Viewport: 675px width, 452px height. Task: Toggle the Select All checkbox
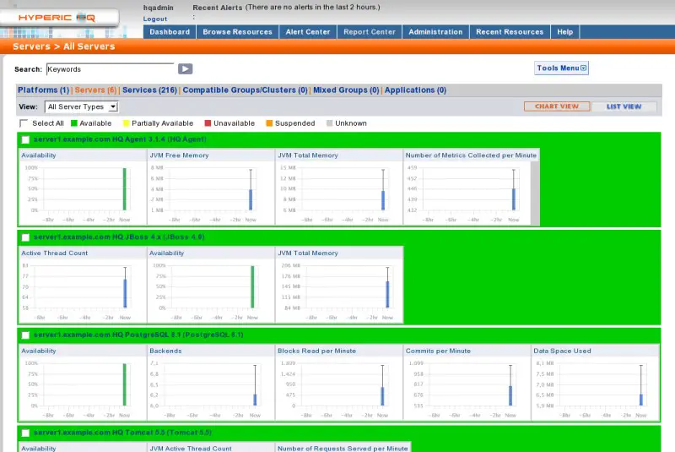[x=24, y=123]
